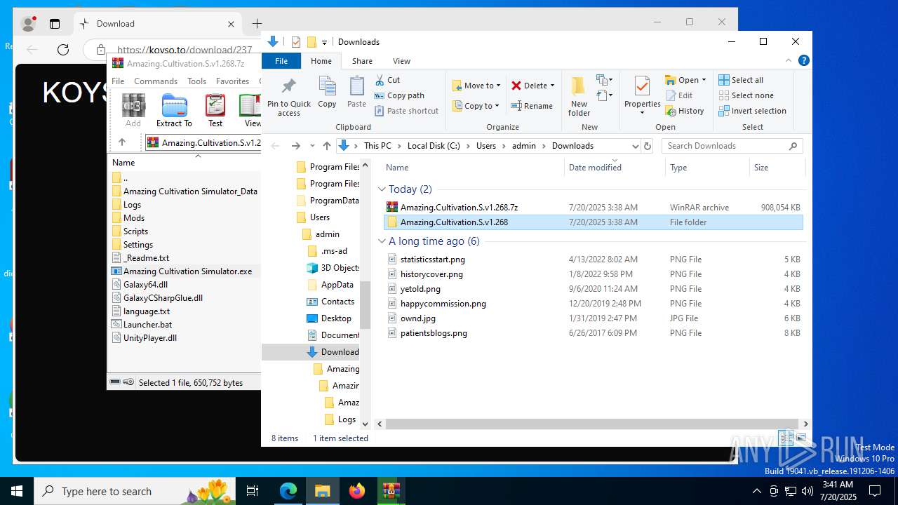Image resolution: width=898 pixels, height=505 pixels.
Task: Click Select none in ribbon
Action: click(746, 95)
